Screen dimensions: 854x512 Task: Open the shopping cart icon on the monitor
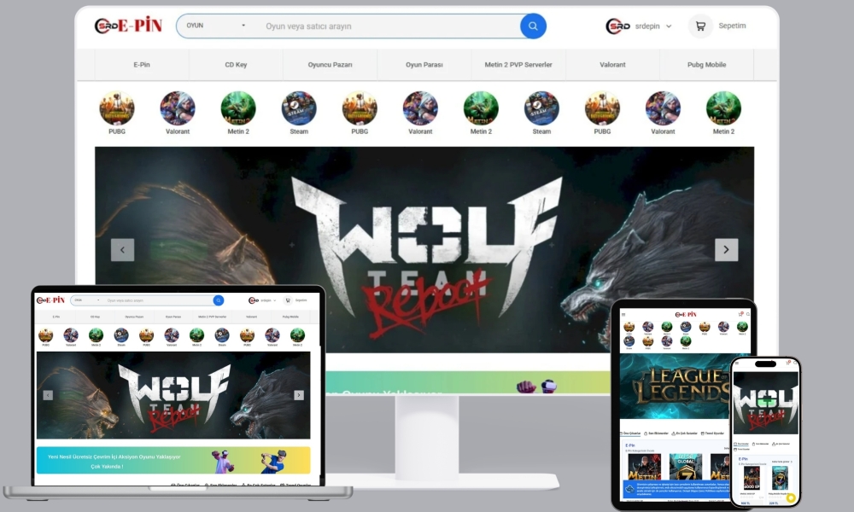coord(700,26)
